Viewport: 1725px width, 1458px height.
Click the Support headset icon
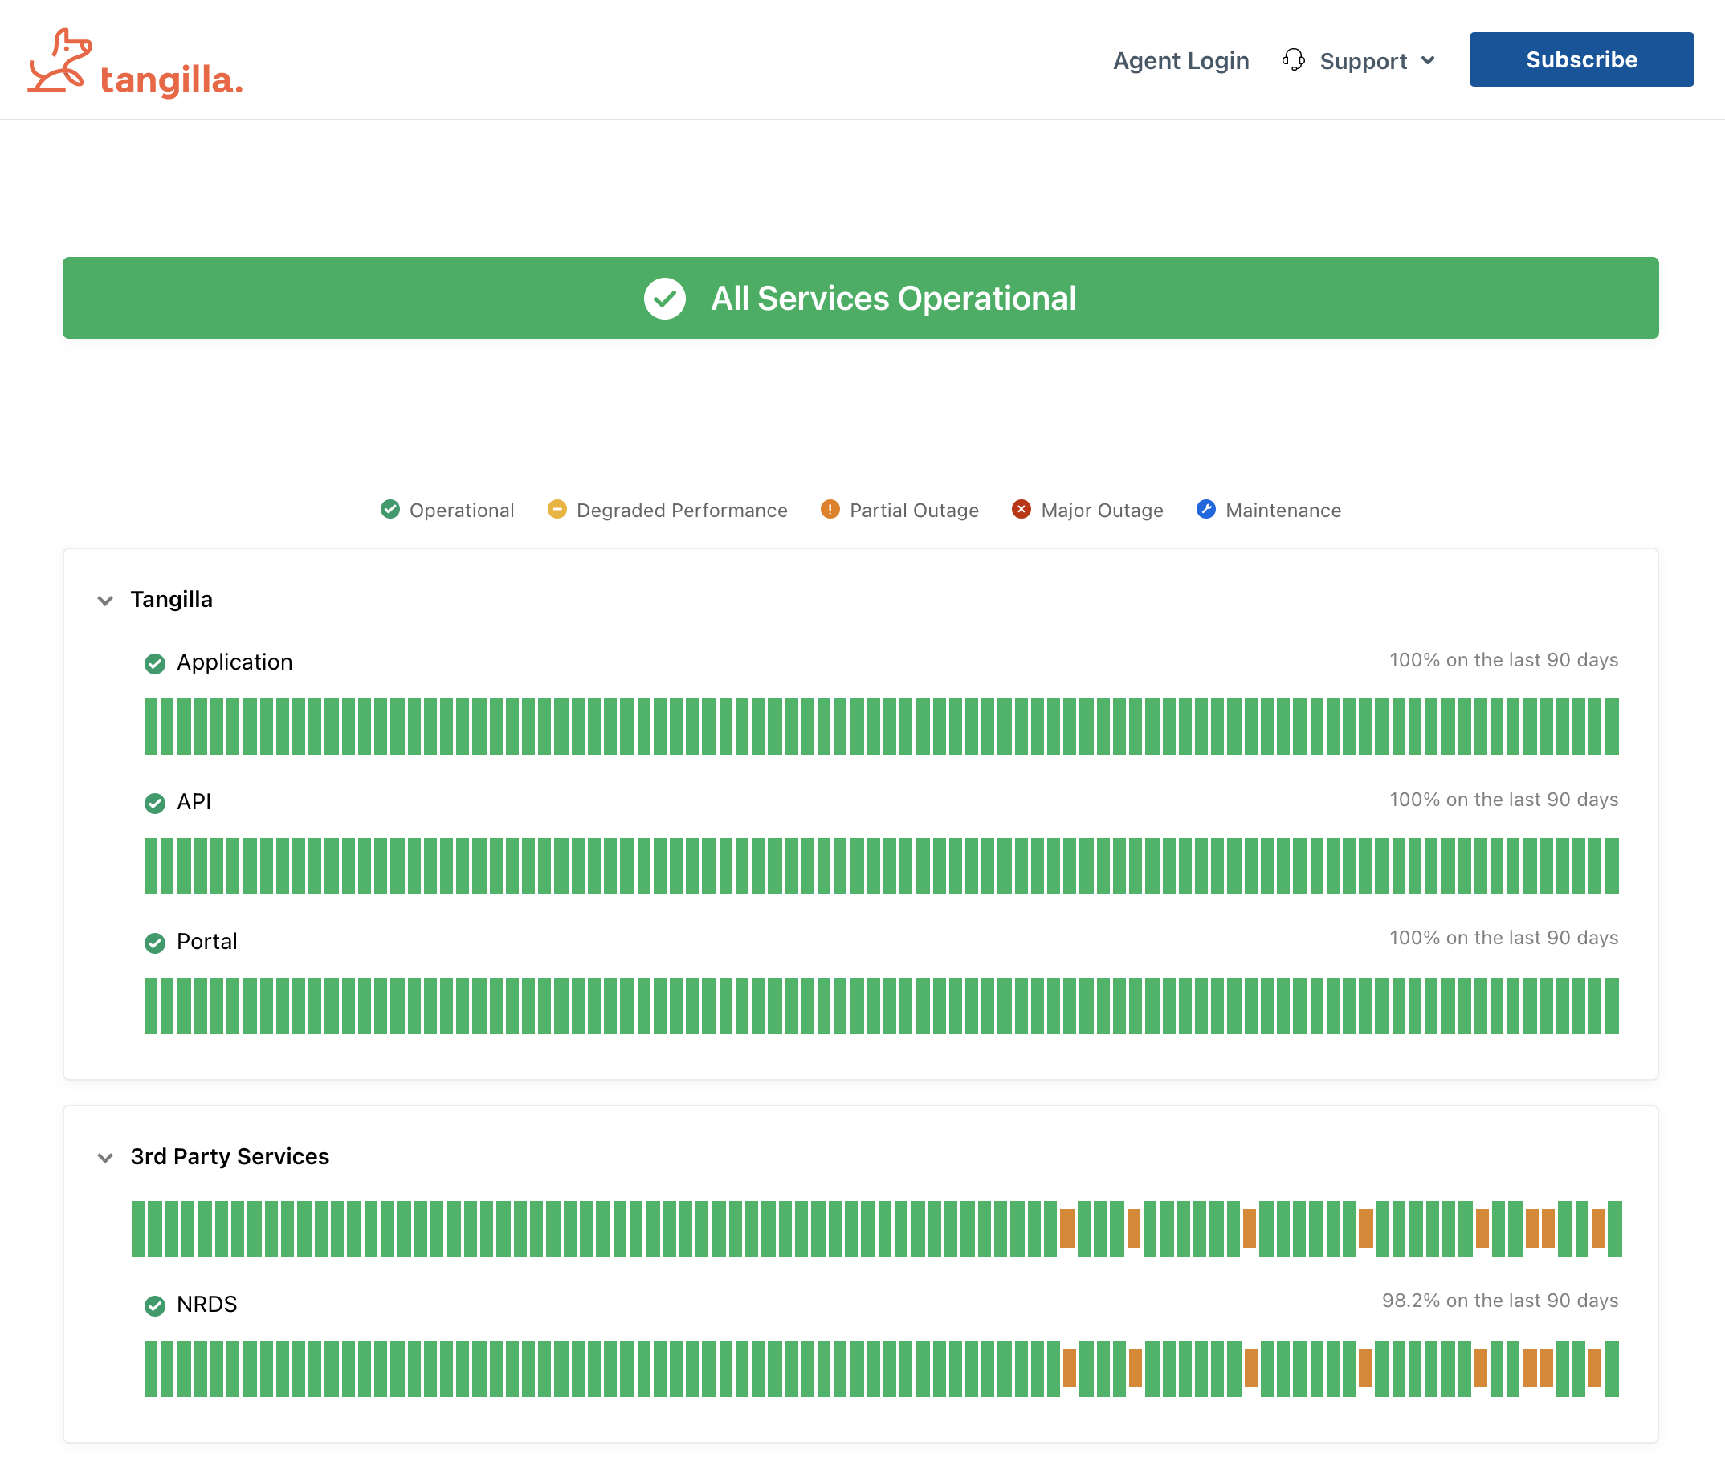point(1293,59)
